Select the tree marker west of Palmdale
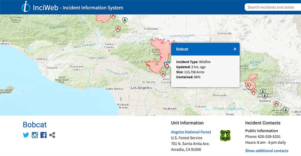 125,20
